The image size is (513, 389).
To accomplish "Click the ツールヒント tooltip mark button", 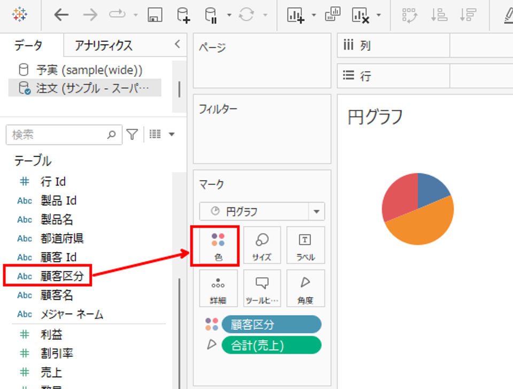I will pyautogui.click(x=262, y=288).
